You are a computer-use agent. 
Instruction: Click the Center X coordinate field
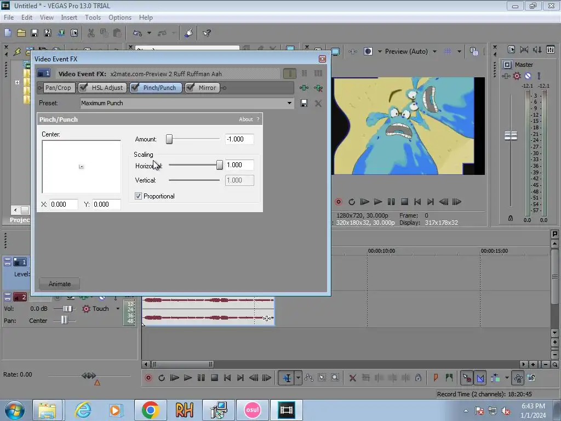pos(64,204)
